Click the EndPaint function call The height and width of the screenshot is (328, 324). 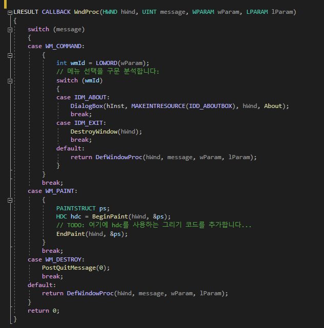(x=71, y=234)
